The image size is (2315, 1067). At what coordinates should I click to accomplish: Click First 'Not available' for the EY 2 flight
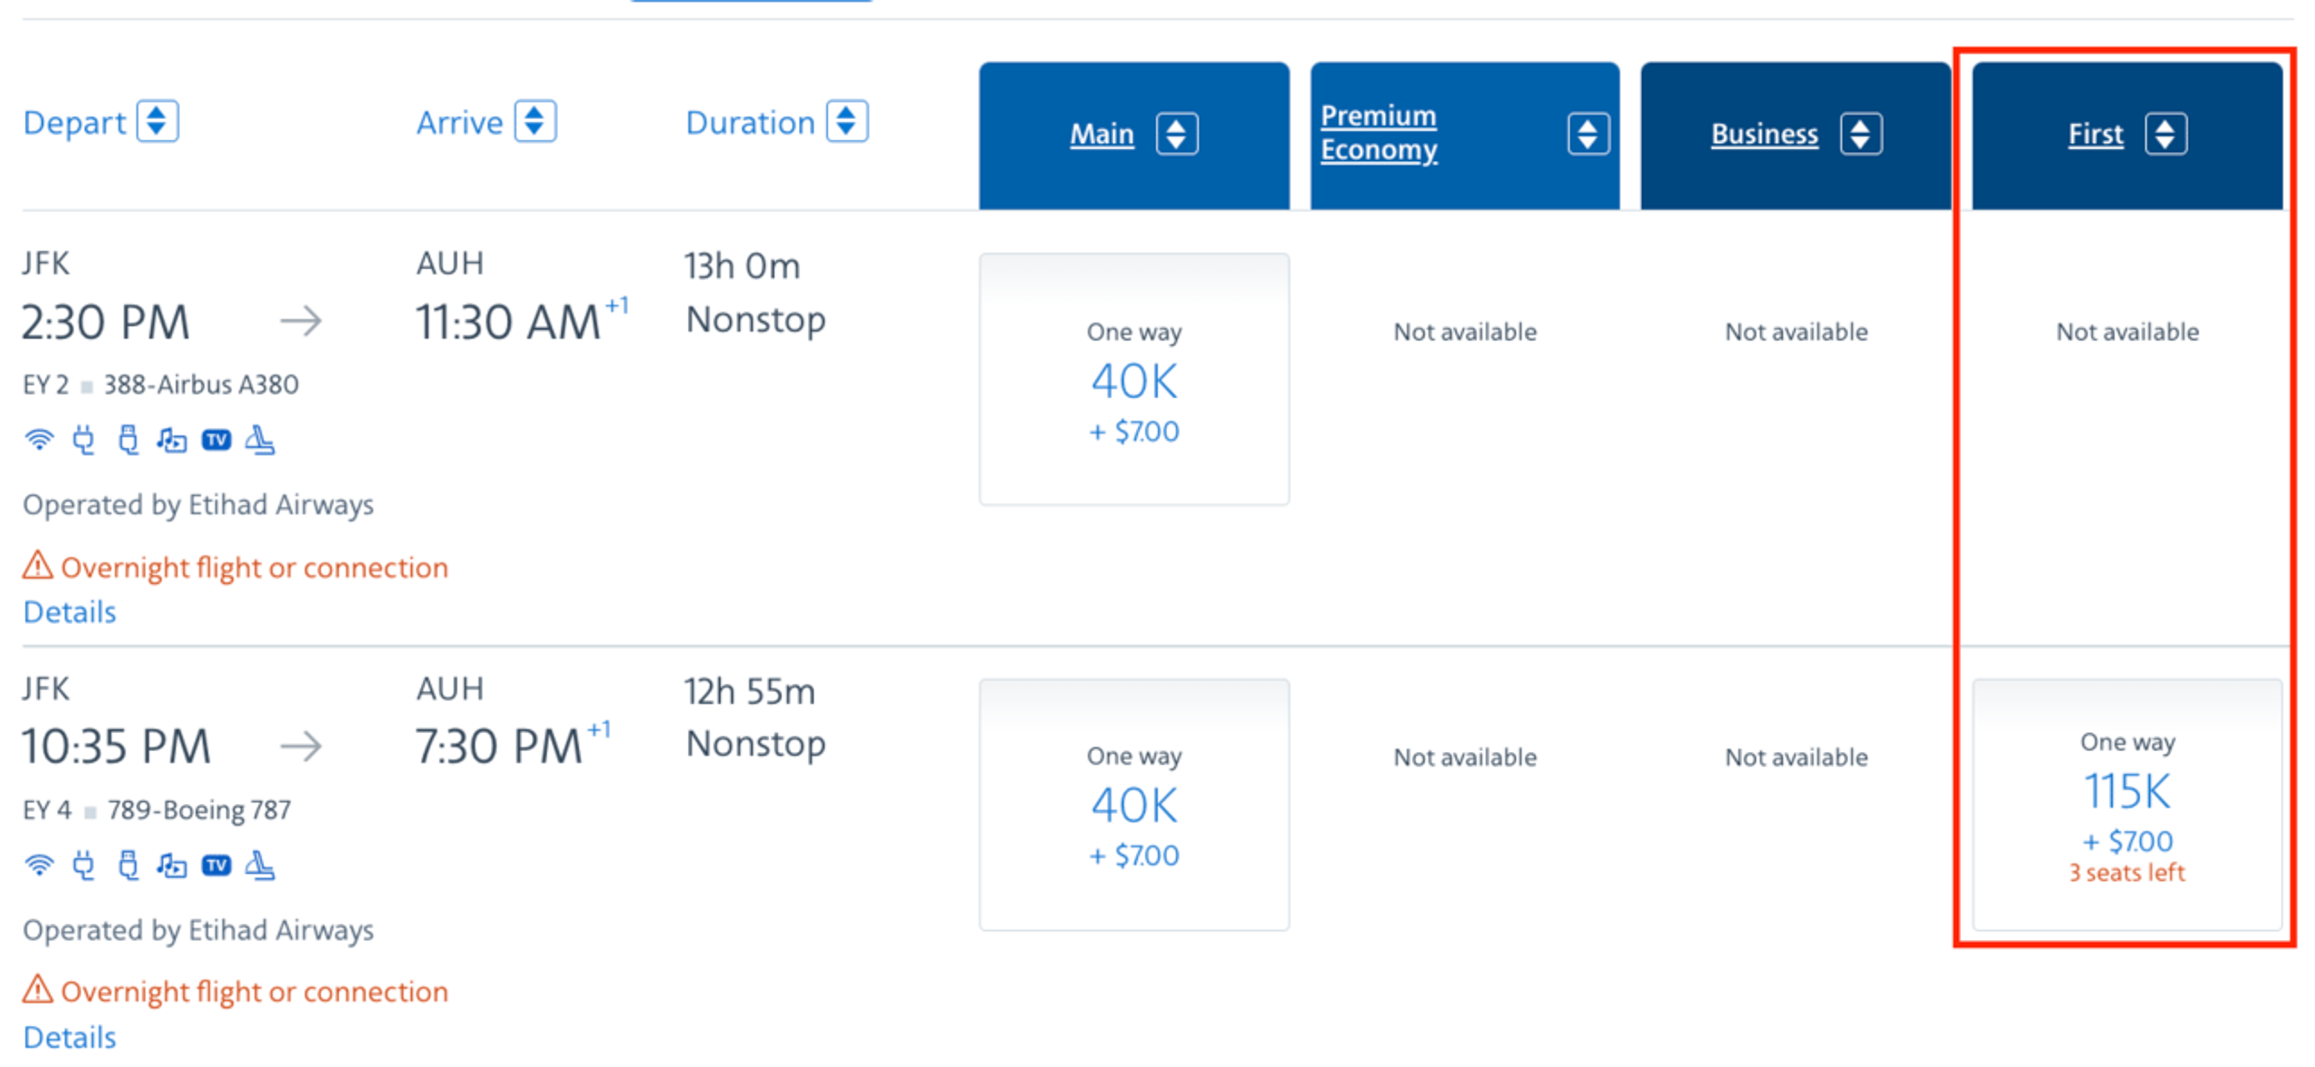click(2127, 333)
